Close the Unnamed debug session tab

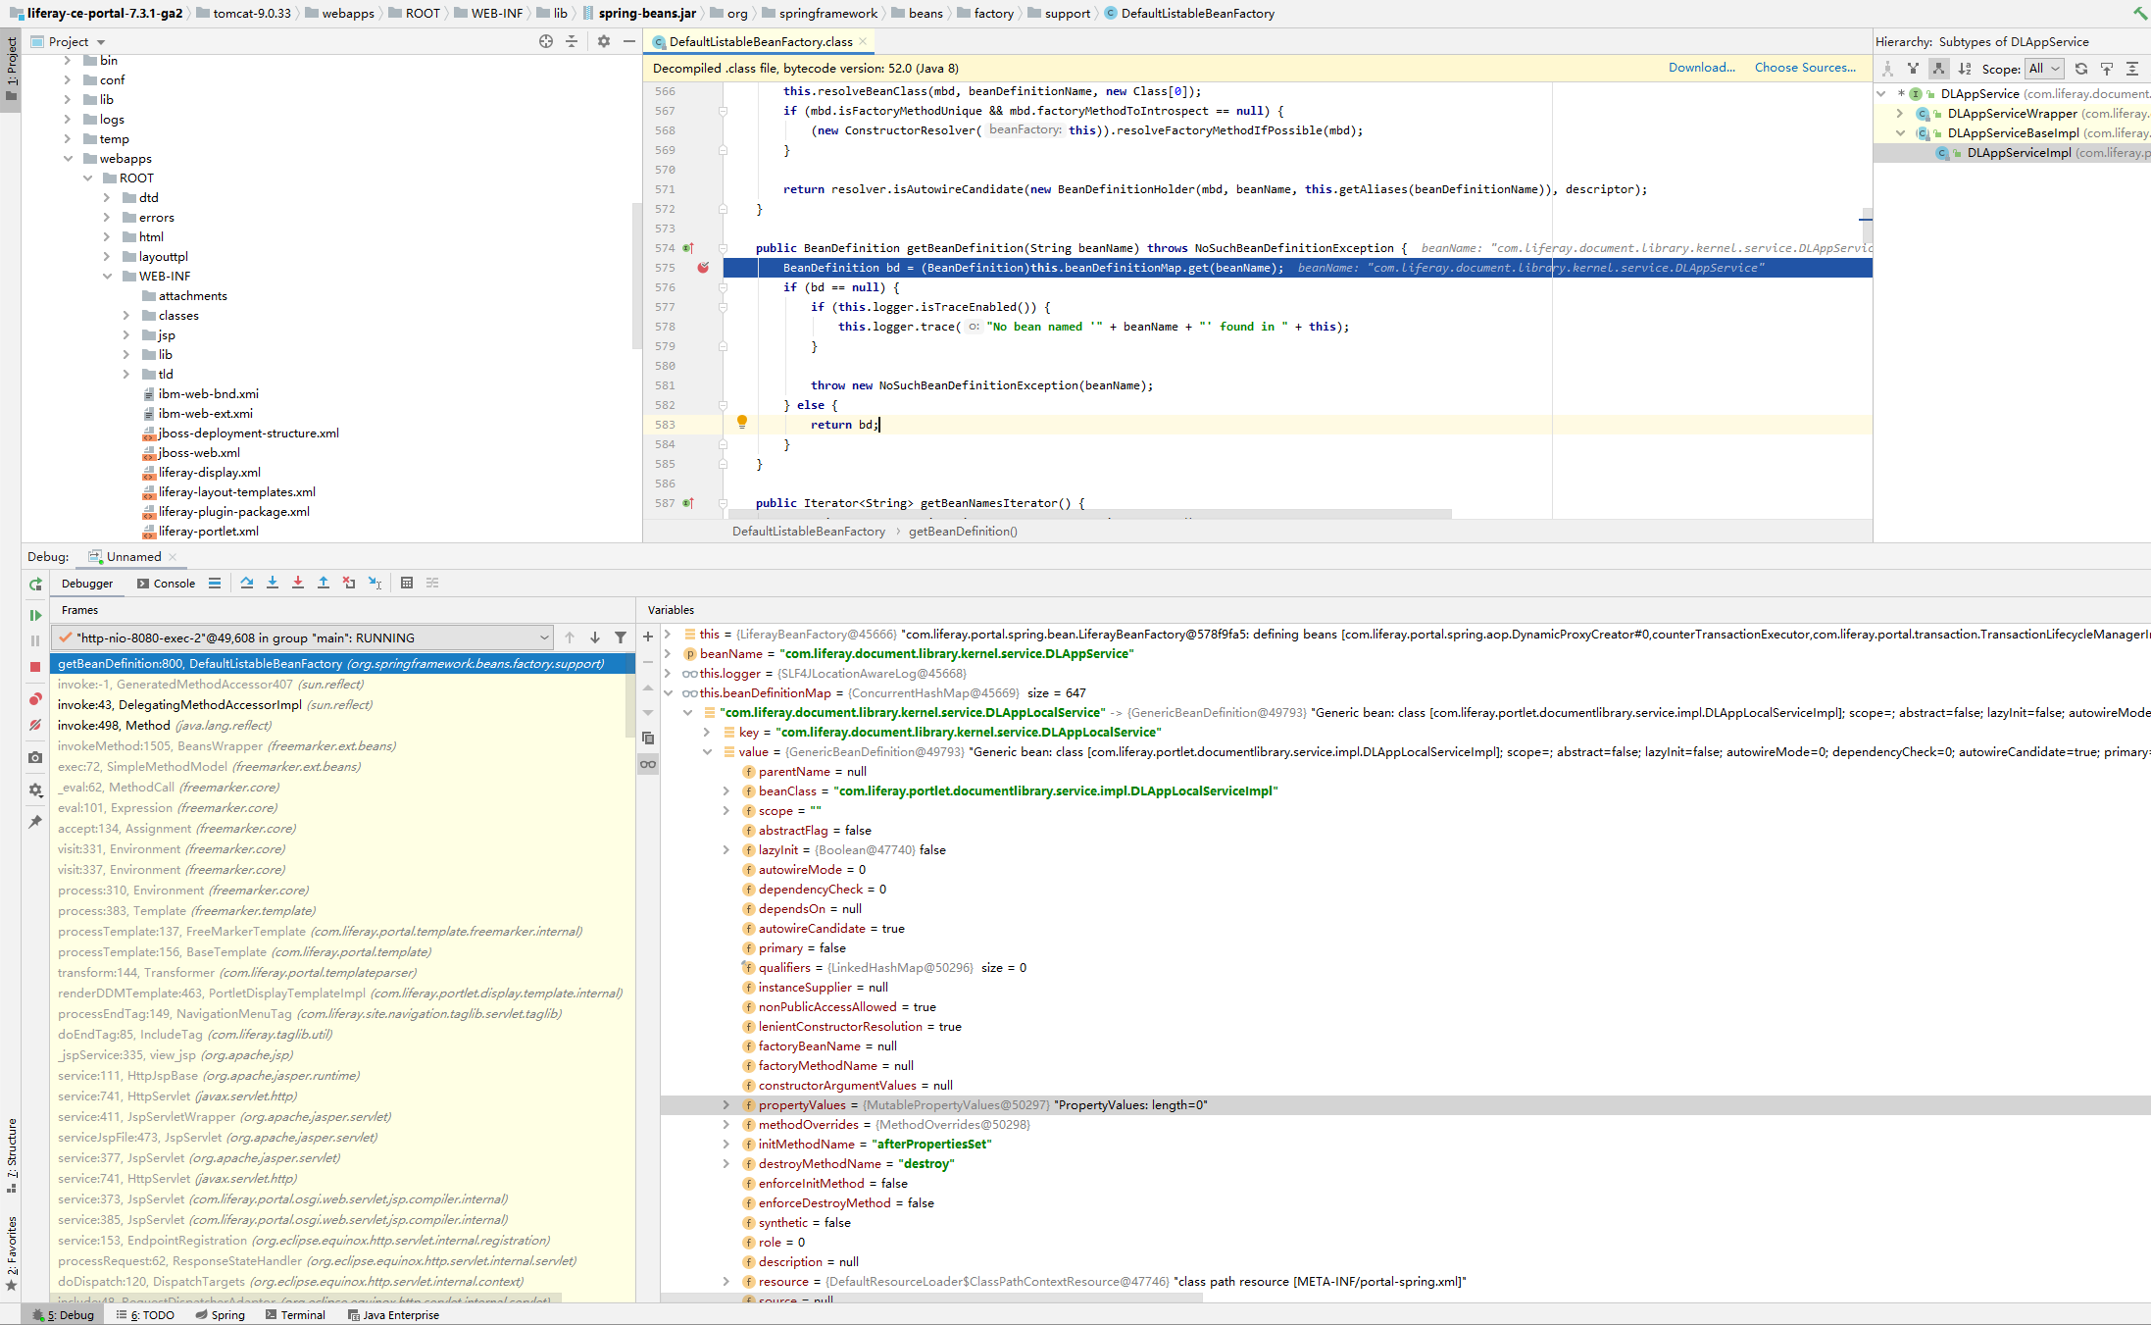173,557
